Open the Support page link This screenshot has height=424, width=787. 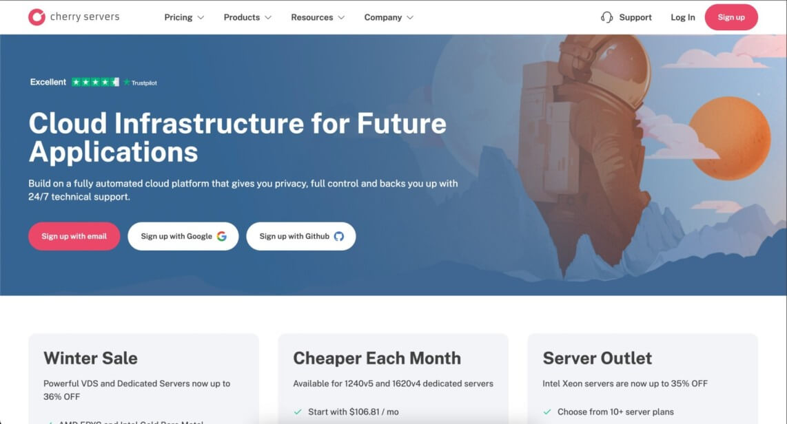click(635, 17)
